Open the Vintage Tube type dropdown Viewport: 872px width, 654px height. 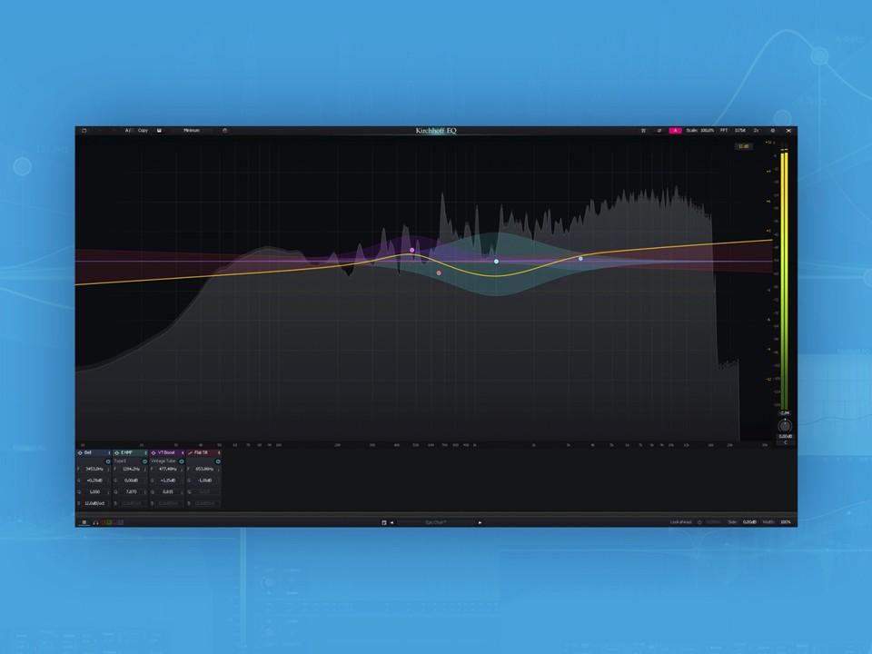click(x=163, y=461)
